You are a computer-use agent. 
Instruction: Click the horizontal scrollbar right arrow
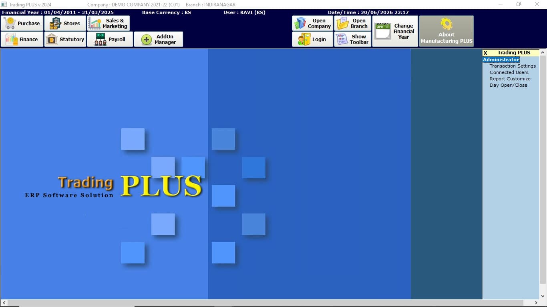pos(536,303)
